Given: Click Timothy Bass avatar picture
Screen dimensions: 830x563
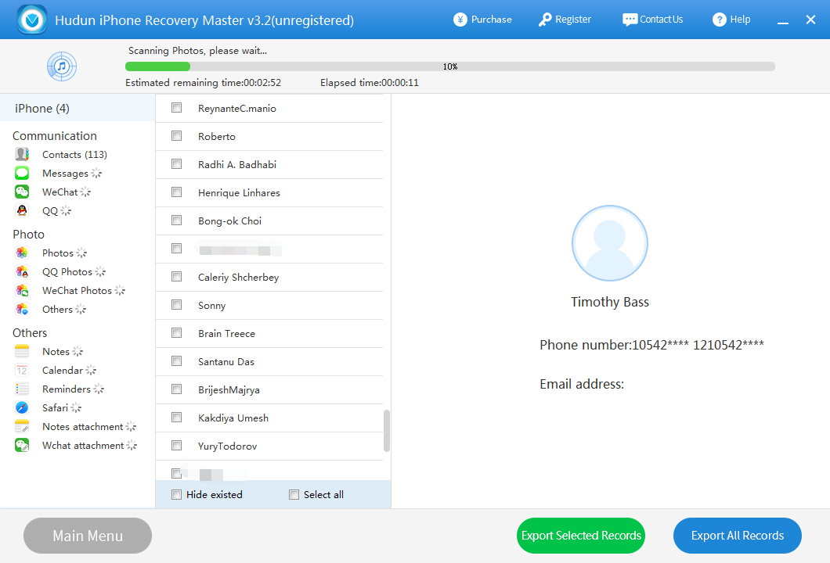Looking at the screenshot, I should pyautogui.click(x=610, y=243).
